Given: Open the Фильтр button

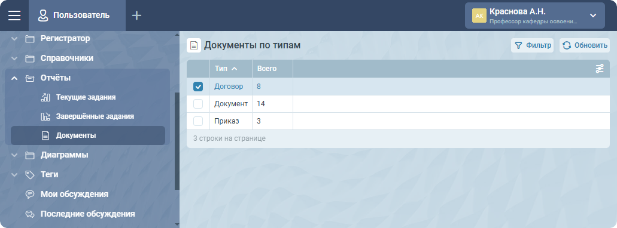Looking at the screenshot, I should (x=533, y=45).
